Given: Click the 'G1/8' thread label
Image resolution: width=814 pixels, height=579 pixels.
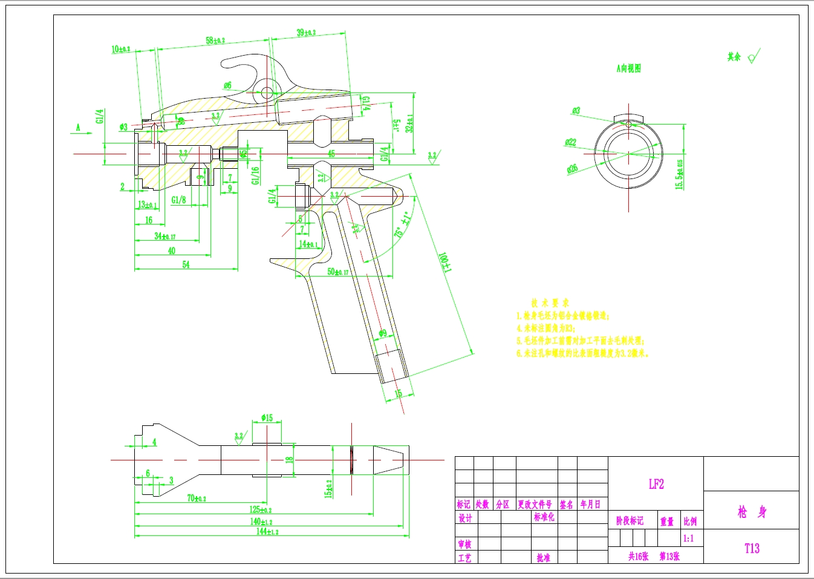Looking at the screenshot, I should (x=178, y=200).
